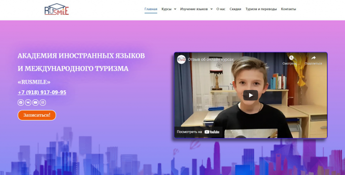Image resolution: width=345 pixels, height=175 pixels.
Task: Expand the 'Изучение языков' dropdown arrow
Action: (x=211, y=9)
